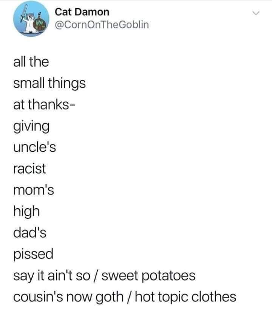Click the phrase 'hot topic clothes'

coord(185,297)
